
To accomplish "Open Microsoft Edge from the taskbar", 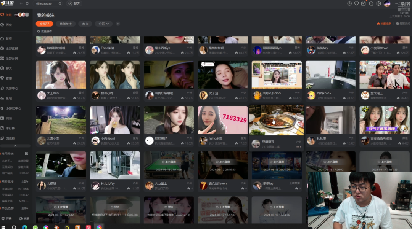I will click(24, 227).
